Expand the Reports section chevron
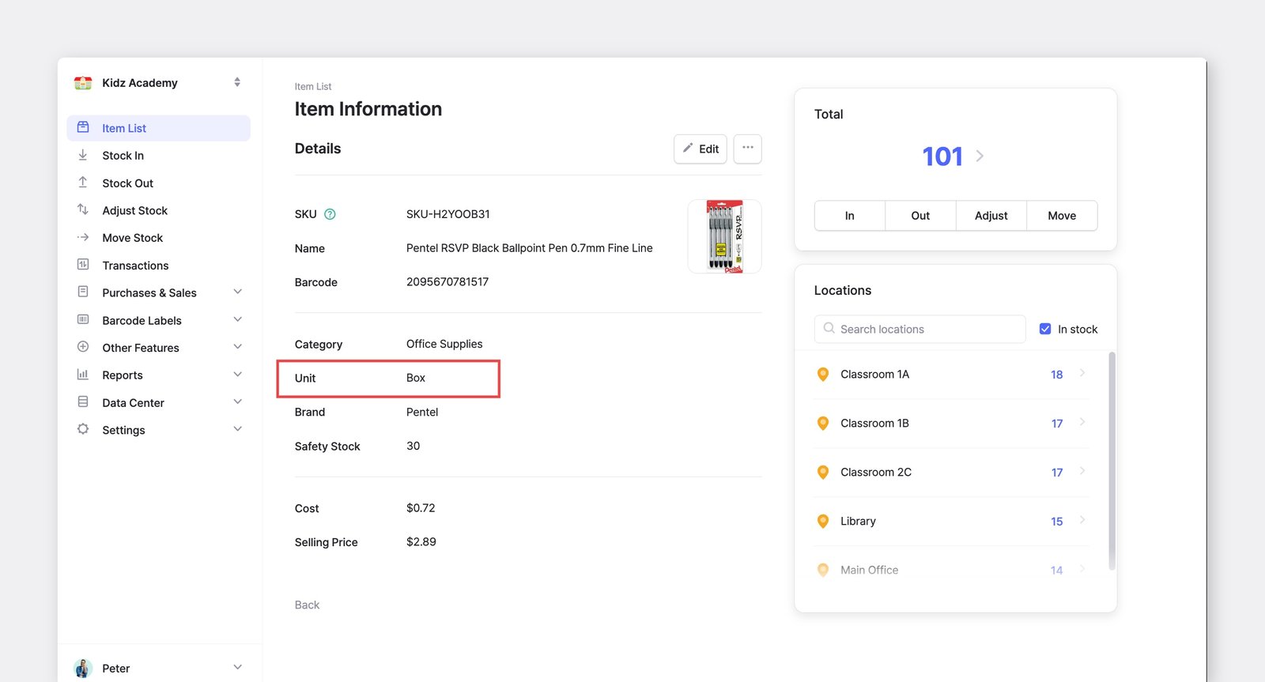Viewport: 1265px width, 682px height. coord(237,375)
